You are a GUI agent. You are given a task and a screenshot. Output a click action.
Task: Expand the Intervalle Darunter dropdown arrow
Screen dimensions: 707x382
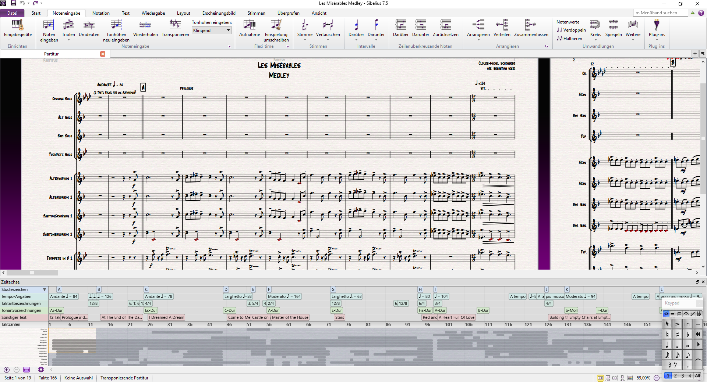point(376,40)
